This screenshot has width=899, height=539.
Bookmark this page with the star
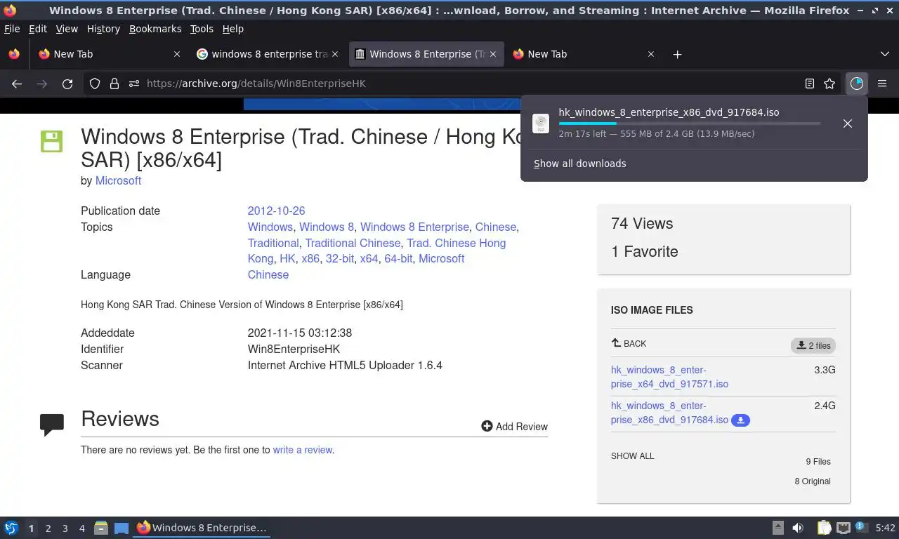829,84
